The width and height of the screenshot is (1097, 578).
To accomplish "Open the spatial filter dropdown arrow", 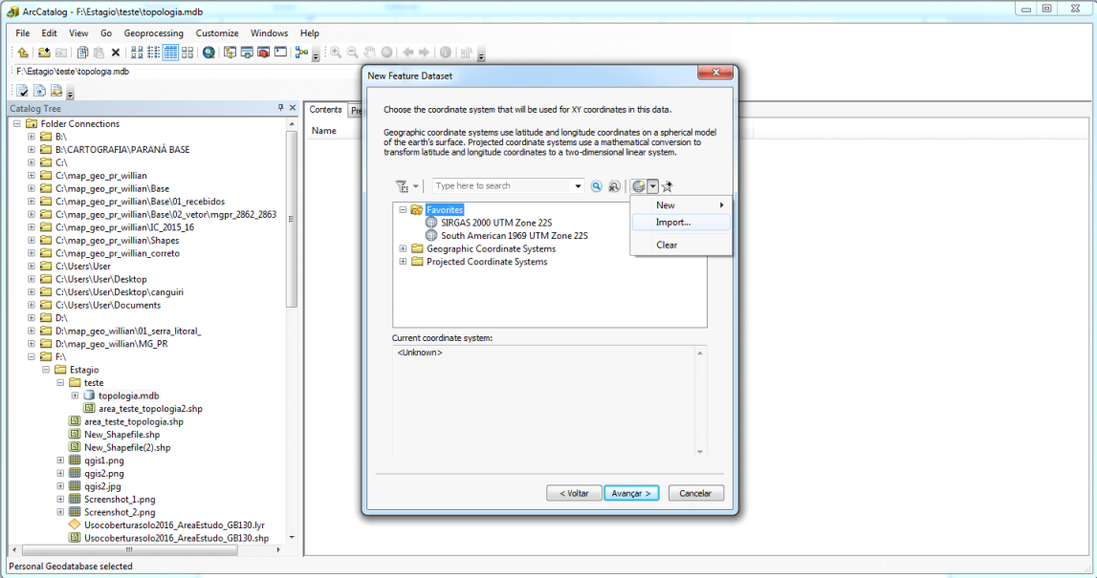I will [416, 186].
